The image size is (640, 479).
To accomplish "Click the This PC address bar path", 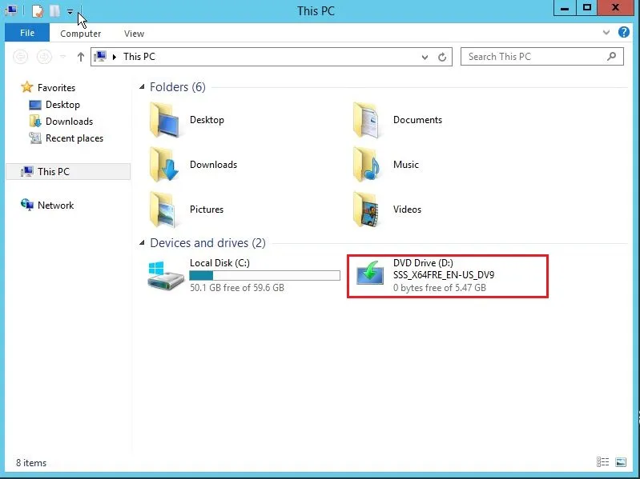I will (x=139, y=57).
